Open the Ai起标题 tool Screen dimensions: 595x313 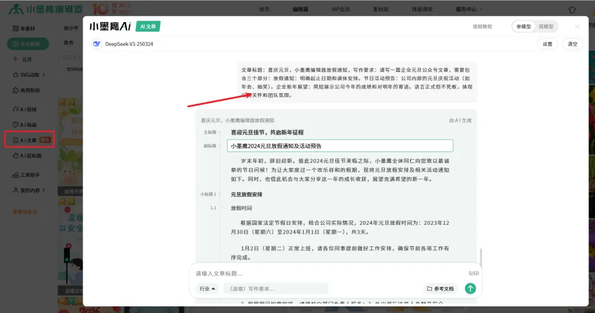27,155
